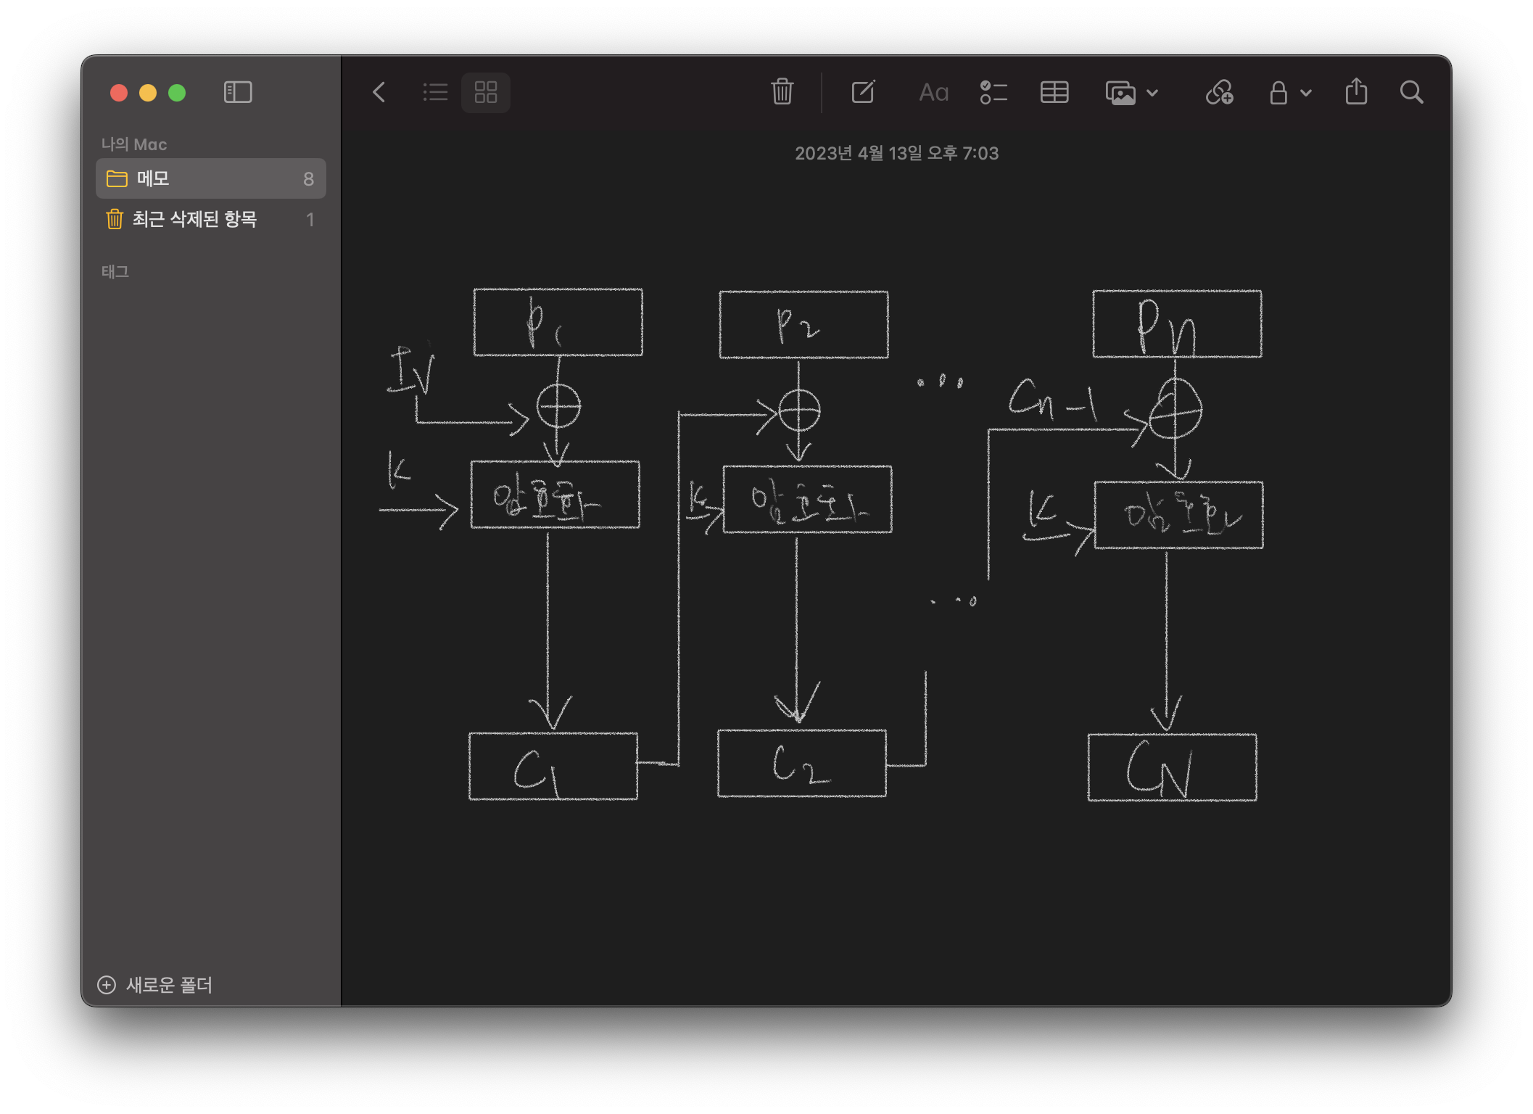This screenshot has width=1533, height=1114.
Task: Open search with magnifying glass icon
Action: (x=1411, y=92)
